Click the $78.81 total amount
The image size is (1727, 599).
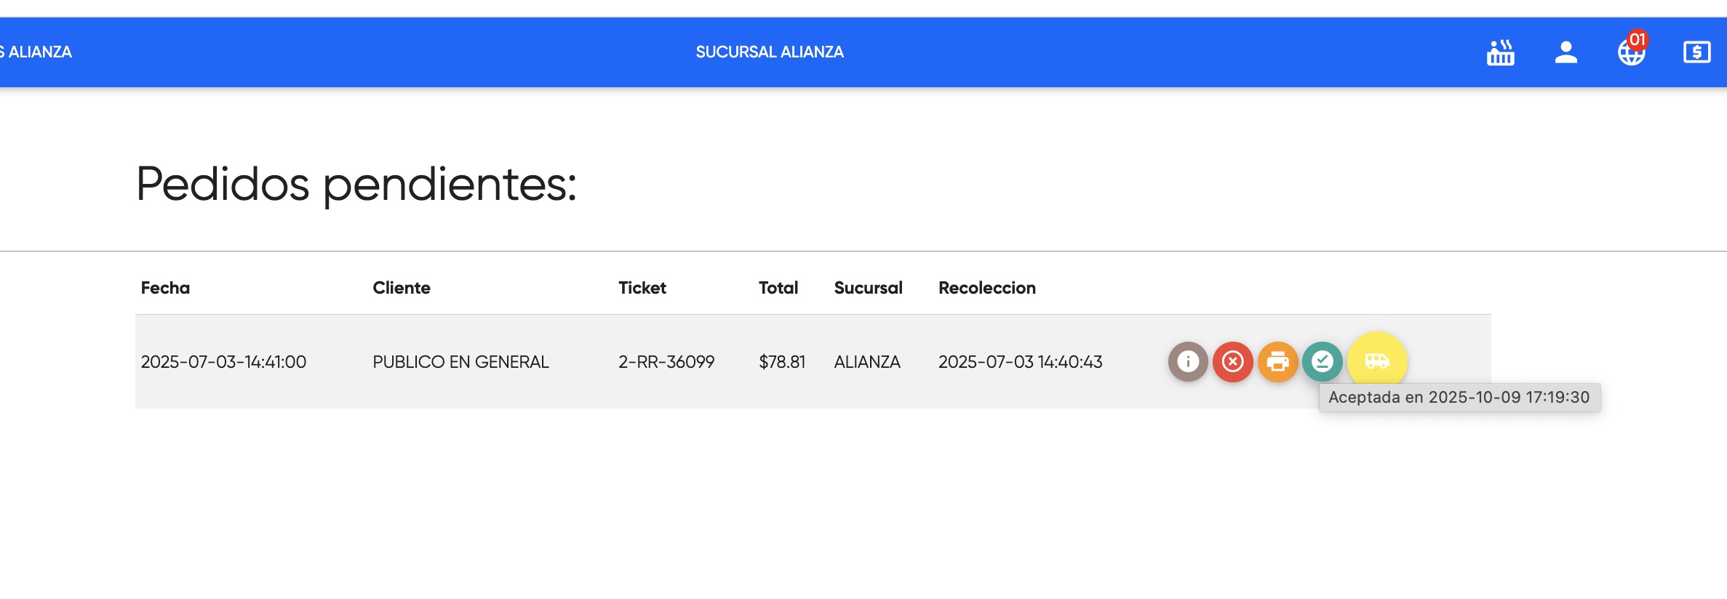tap(782, 362)
